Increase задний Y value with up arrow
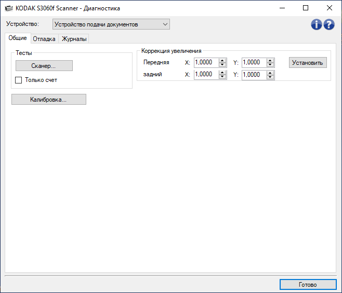This screenshot has width=342, height=293. 270,73
